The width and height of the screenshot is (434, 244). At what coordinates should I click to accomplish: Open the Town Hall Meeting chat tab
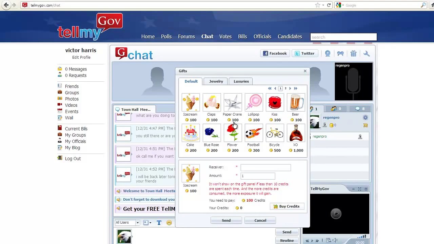[134, 109]
